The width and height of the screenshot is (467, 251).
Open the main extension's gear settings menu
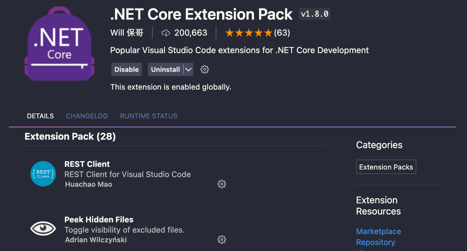(x=205, y=69)
